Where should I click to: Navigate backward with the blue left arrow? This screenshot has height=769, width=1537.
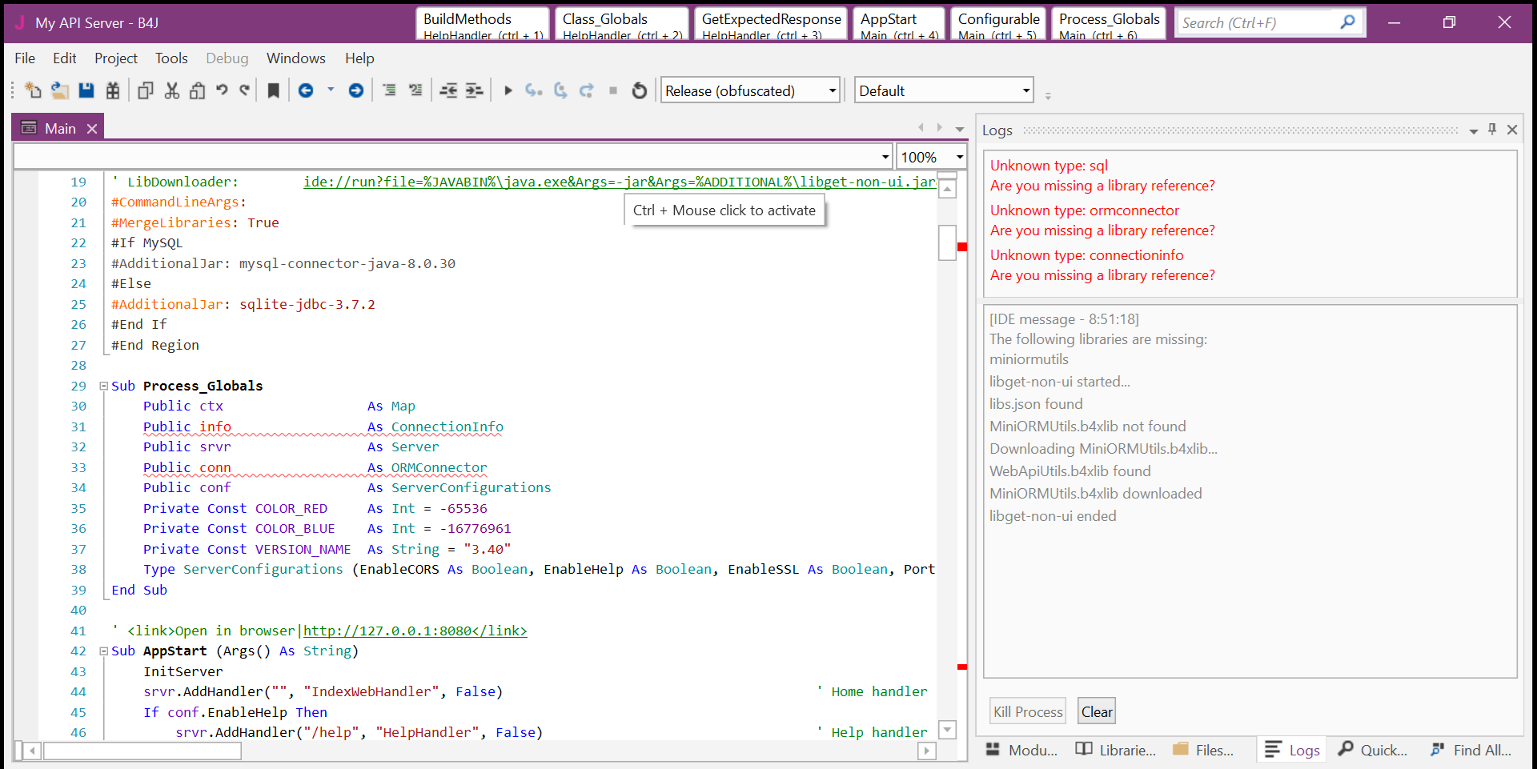pos(306,90)
